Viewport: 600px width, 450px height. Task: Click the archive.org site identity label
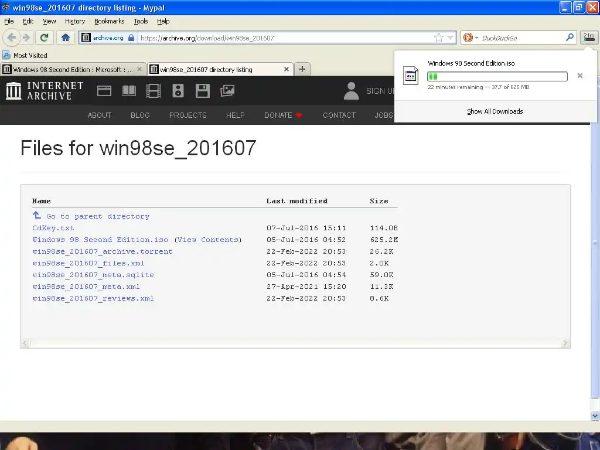108,37
